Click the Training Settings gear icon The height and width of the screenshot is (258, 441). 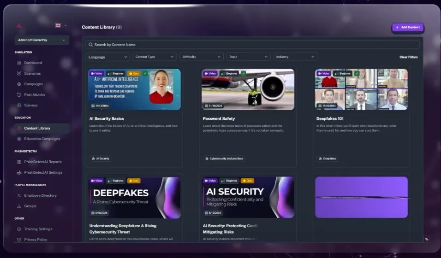pyautogui.click(x=19, y=229)
